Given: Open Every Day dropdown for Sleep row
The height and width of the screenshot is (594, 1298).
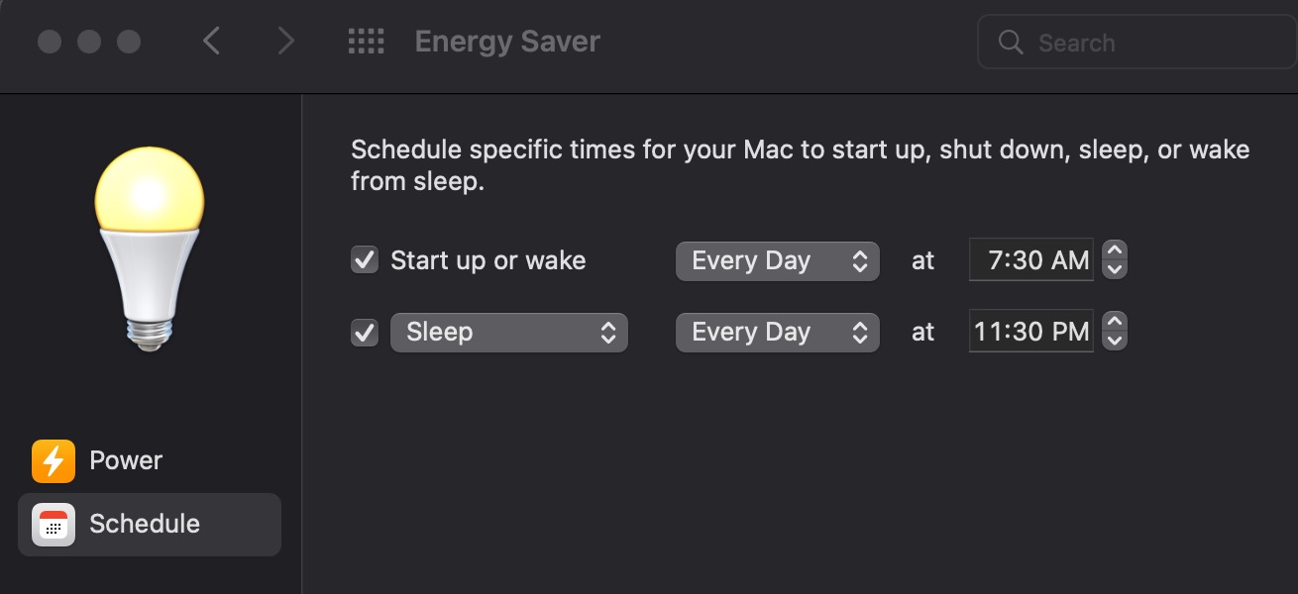Looking at the screenshot, I should (x=777, y=333).
